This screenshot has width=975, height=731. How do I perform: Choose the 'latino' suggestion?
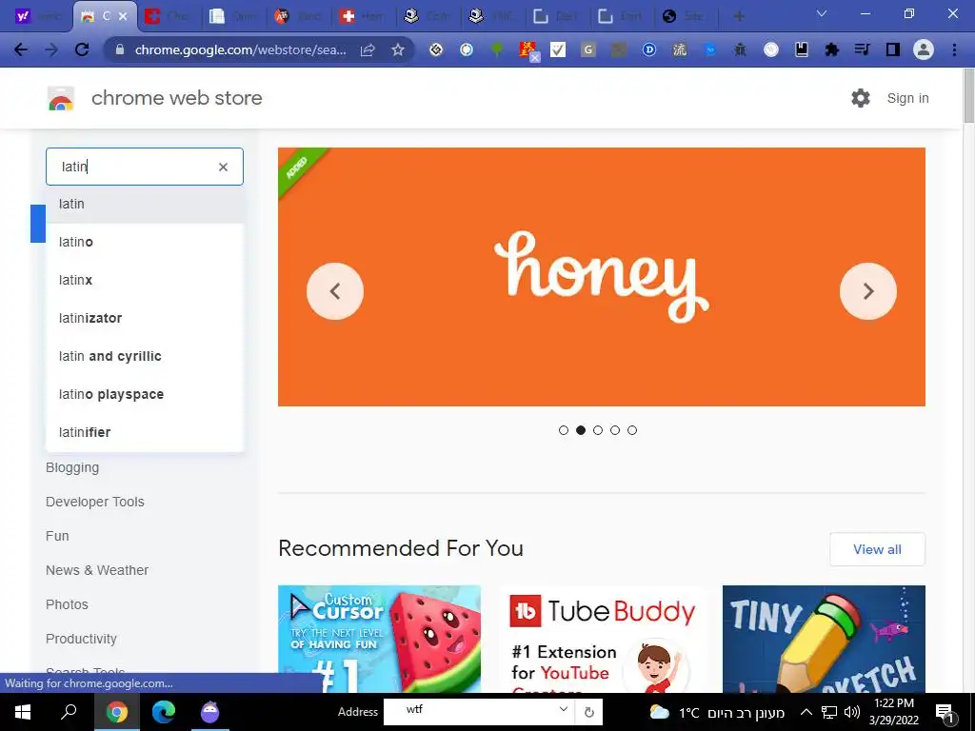coord(145,242)
